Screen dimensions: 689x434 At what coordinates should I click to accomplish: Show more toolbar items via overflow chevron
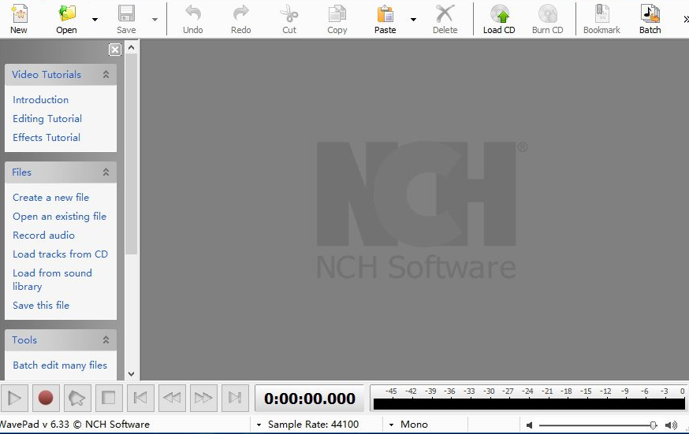686,19
